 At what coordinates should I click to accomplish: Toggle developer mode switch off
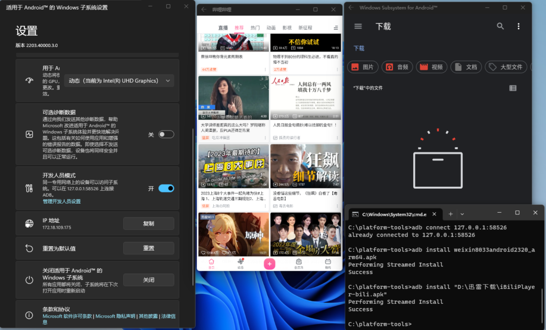[x=166, y=188]
